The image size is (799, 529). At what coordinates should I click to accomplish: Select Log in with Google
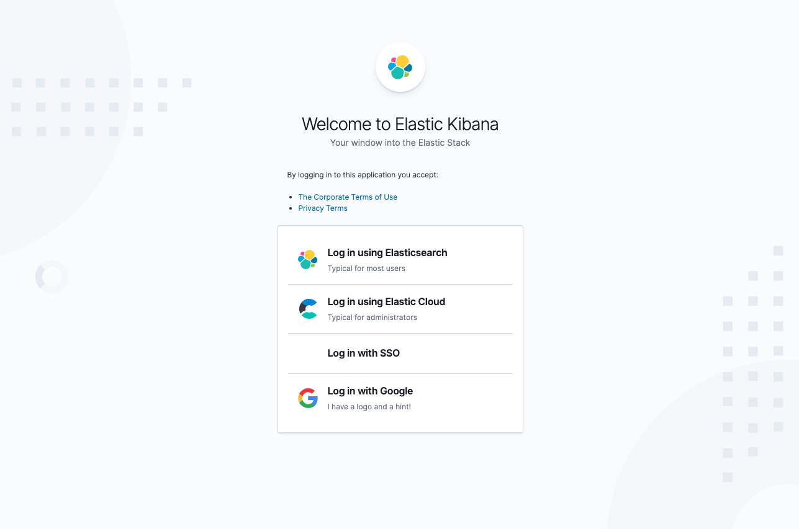pyautogui.click(x=400, y=398)
